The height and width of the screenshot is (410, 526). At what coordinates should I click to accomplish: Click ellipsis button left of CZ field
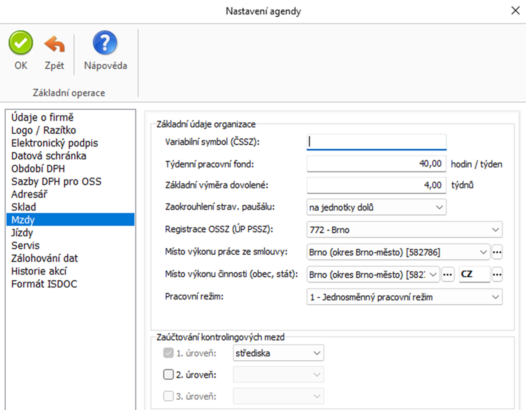tap(447, 275)
